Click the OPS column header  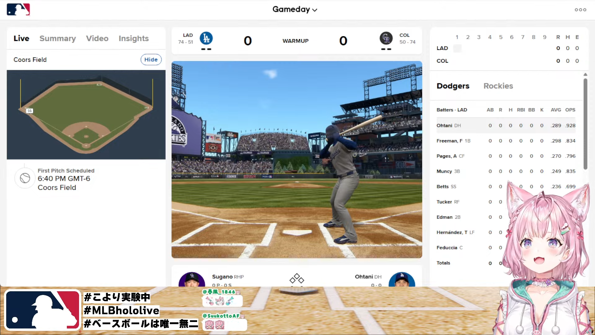point(570,110)
